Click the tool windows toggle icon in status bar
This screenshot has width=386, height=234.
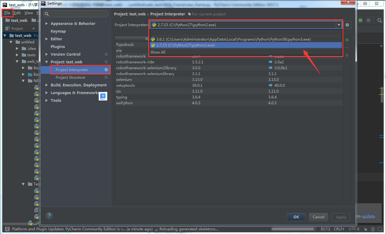(7, 229)
